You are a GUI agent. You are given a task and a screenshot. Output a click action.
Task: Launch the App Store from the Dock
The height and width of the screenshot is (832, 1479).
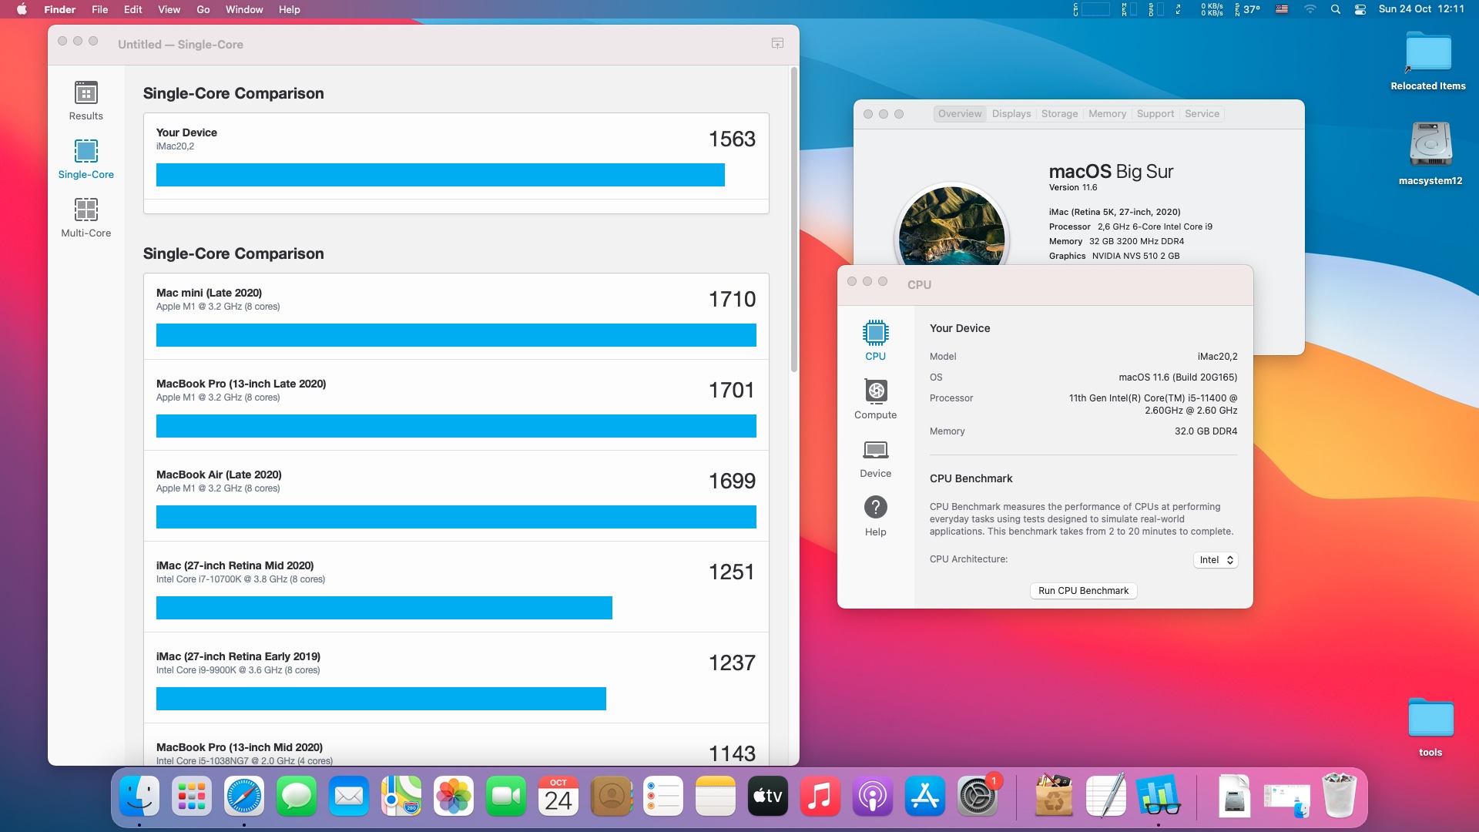pyautogui.click(x=924, y=797)
